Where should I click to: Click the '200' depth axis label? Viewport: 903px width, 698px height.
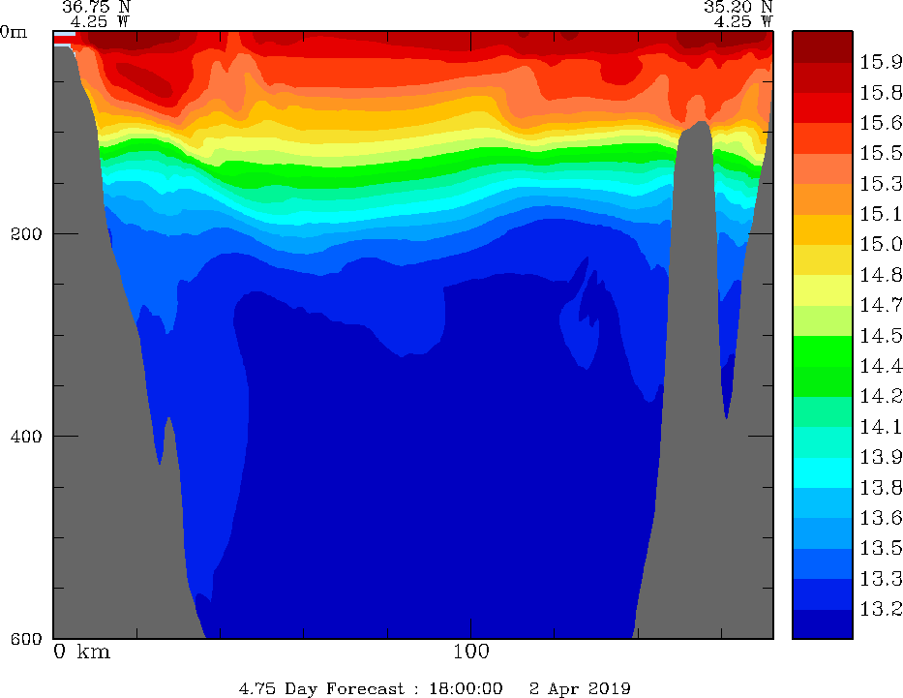pos(26,234)
